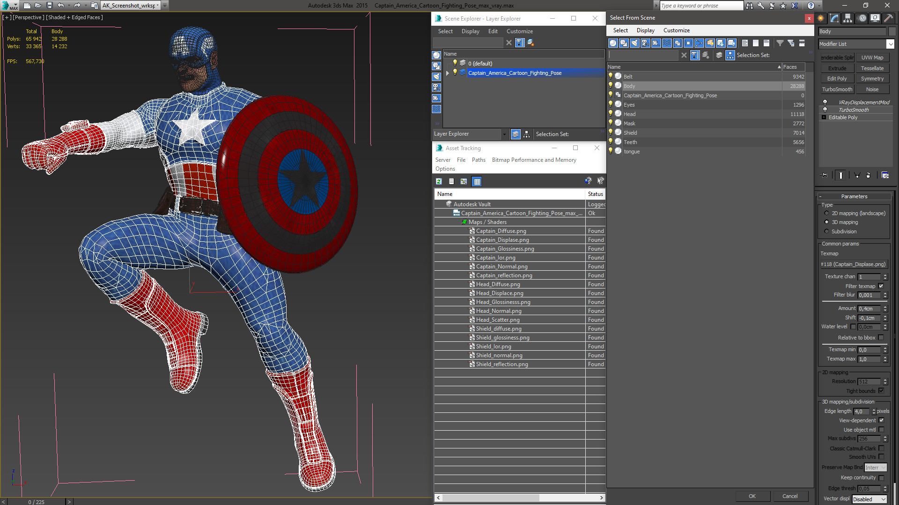899x505 pixels.
Task: Open the Utilities hammer command panel tab
Action: [888, 18]
